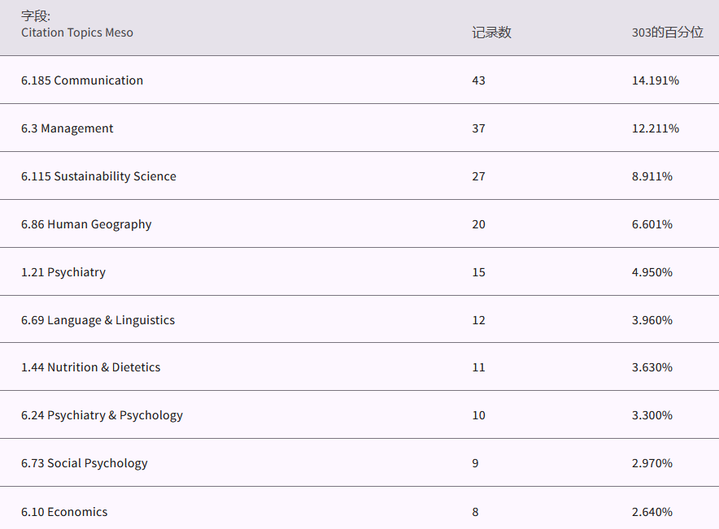Select the 27 records count value
719x529 pixels.
(x=478, y=176)
